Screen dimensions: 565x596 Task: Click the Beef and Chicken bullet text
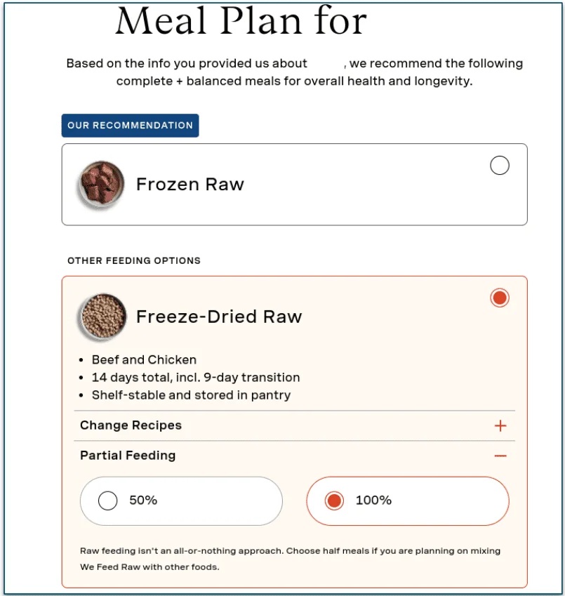144,359
